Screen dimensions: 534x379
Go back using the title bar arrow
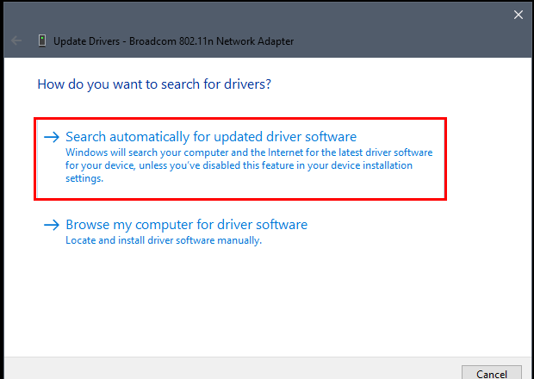click(x=16, y=40)
